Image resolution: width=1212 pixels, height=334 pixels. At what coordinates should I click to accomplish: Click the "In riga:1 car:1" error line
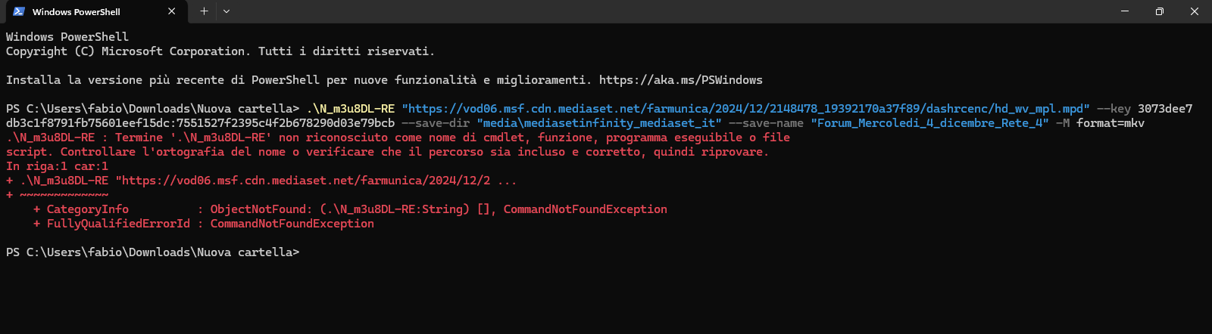click(58, 166)
